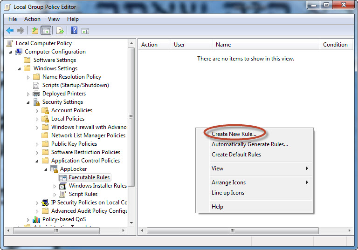Collapse the Security Settings node
Viewport: 358px width, 250px height.
point(28,102)
